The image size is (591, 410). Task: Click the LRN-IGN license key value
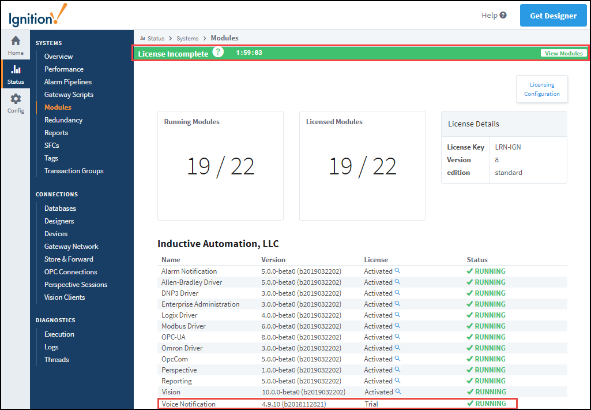[x=508, y=147]
